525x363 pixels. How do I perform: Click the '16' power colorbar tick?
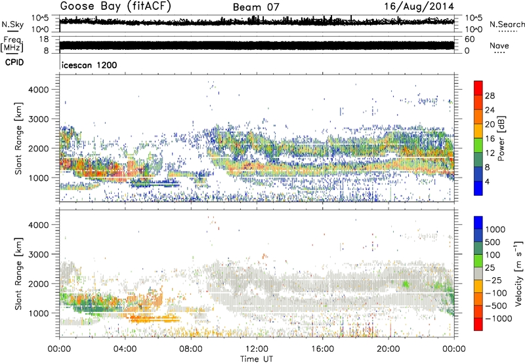[x=490, y=139]
